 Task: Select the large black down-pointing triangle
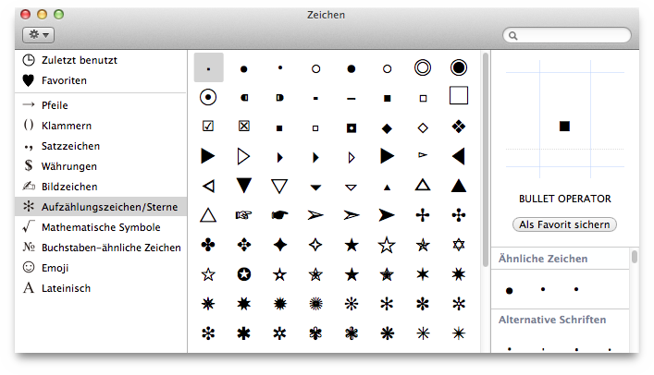point(244,186)
